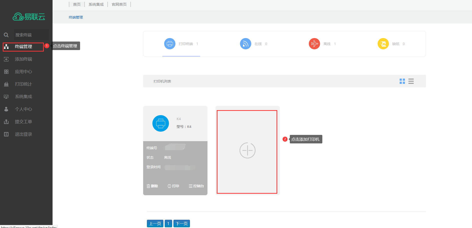Image resolution: width=472 pixels, height=228 pixels.
Task: Select 退出登录 to log out
Action: 23,134
